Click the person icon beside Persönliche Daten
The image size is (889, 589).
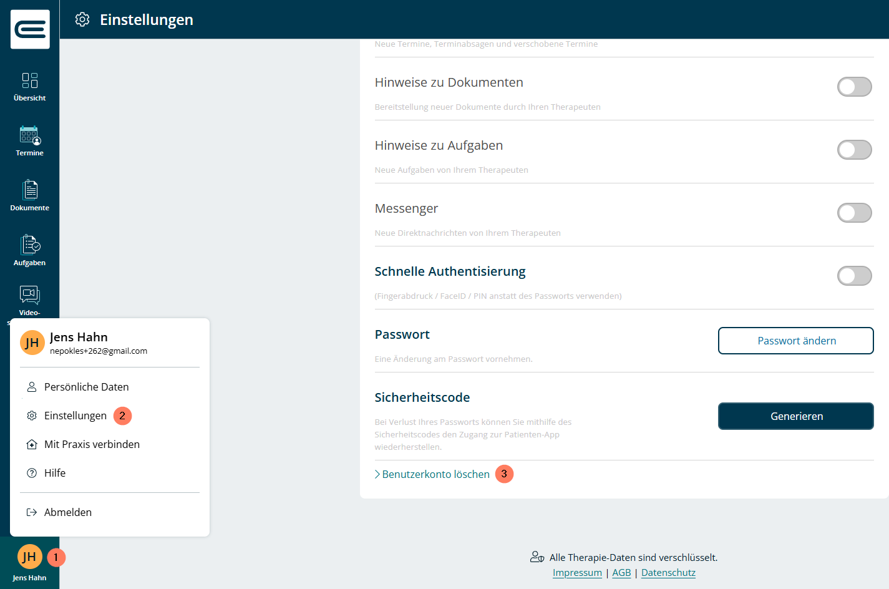coord(32,387)
